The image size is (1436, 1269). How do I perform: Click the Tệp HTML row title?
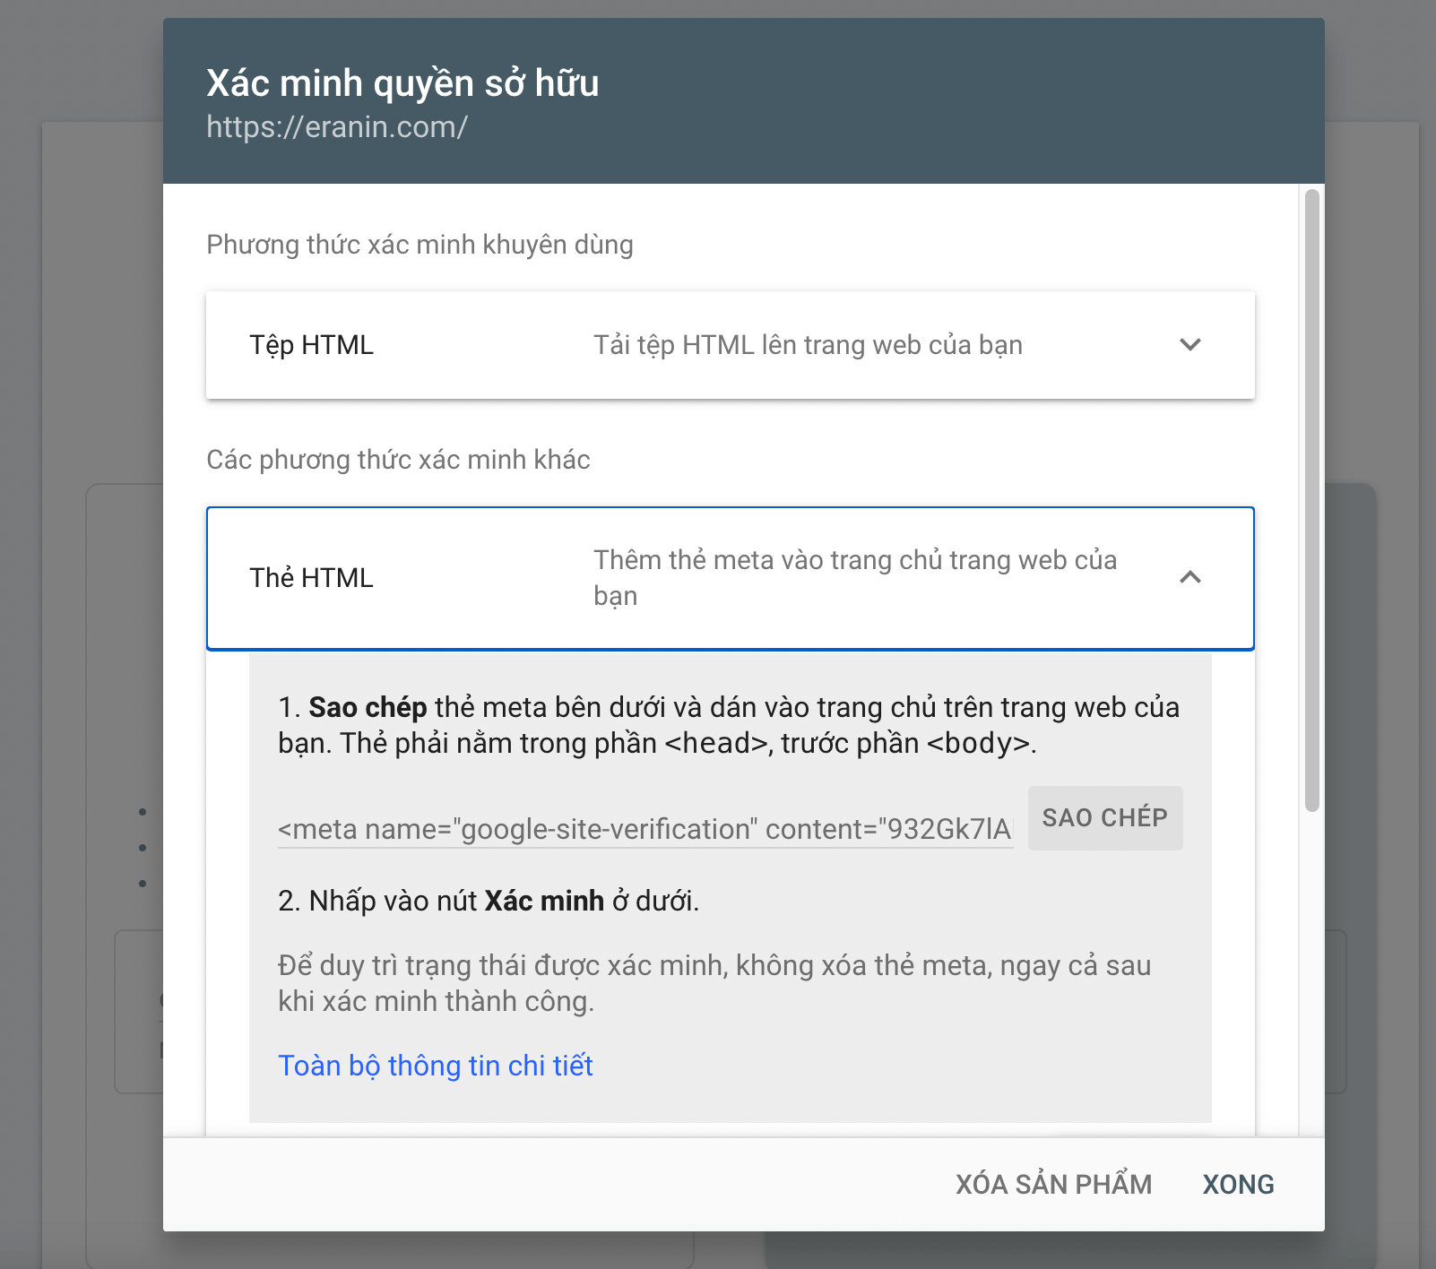coord(311,345)
